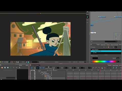Screen dimensions: 122x91
Task: Toggle visibility eye of Kina_SCALE-P layer
Action: click(30, 74)
